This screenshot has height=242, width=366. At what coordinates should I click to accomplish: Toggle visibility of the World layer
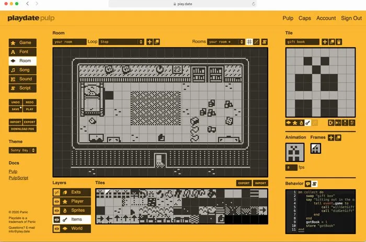(56, 228)
